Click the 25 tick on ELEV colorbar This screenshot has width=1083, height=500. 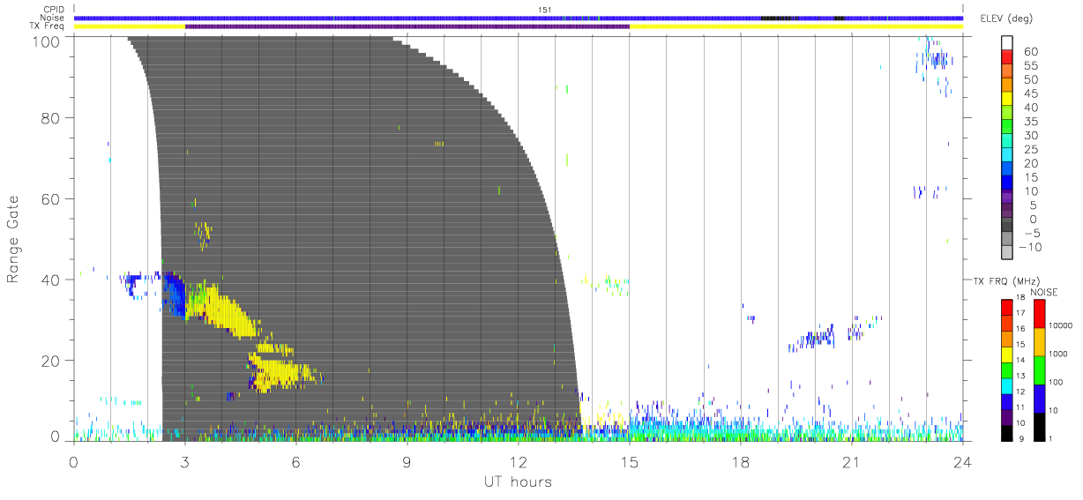click(x=1030, y=149)
